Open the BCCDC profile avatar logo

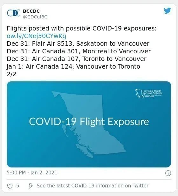tap(14, 13)
